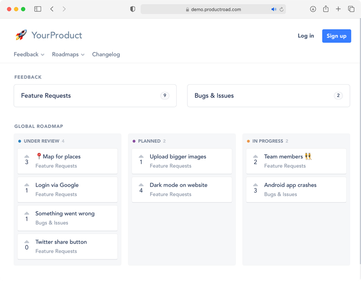Click the Sign up button
Image resolution: width=361 pixels, height=281 pixels.
pyautogui.click(x=336, y=36)
